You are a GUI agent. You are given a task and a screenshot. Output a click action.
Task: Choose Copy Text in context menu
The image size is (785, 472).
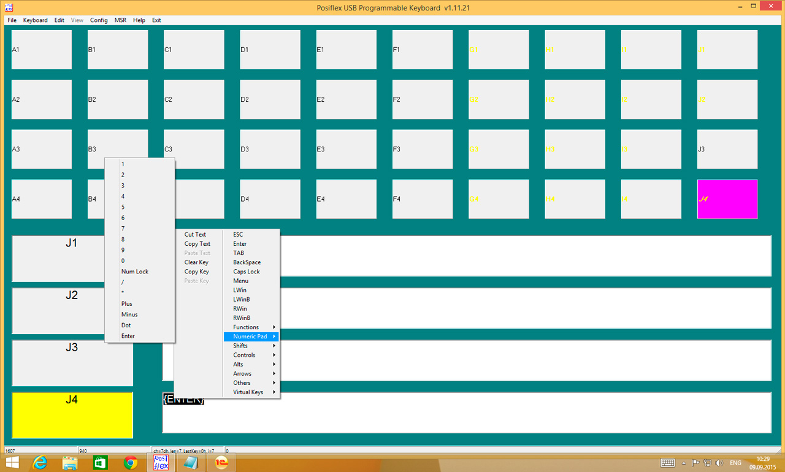pos(197,244)
